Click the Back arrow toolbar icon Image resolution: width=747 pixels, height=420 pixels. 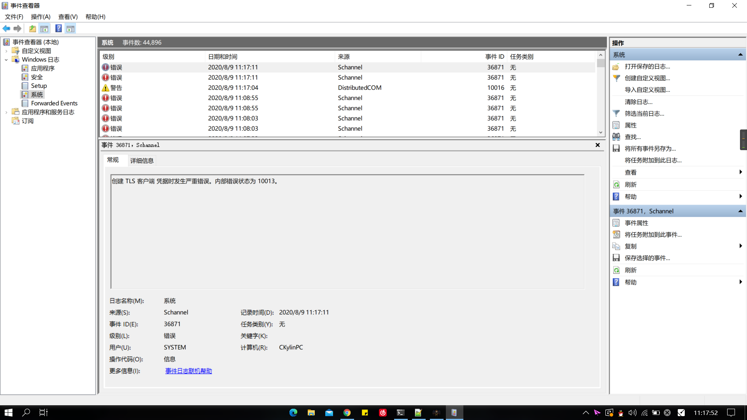(x=6, y=28)
